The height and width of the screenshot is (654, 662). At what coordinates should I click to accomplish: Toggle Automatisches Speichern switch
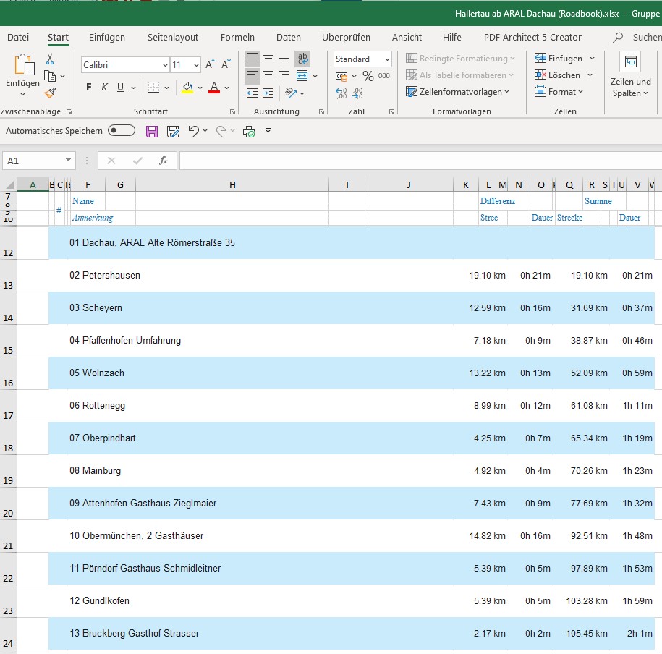[122, 131]
